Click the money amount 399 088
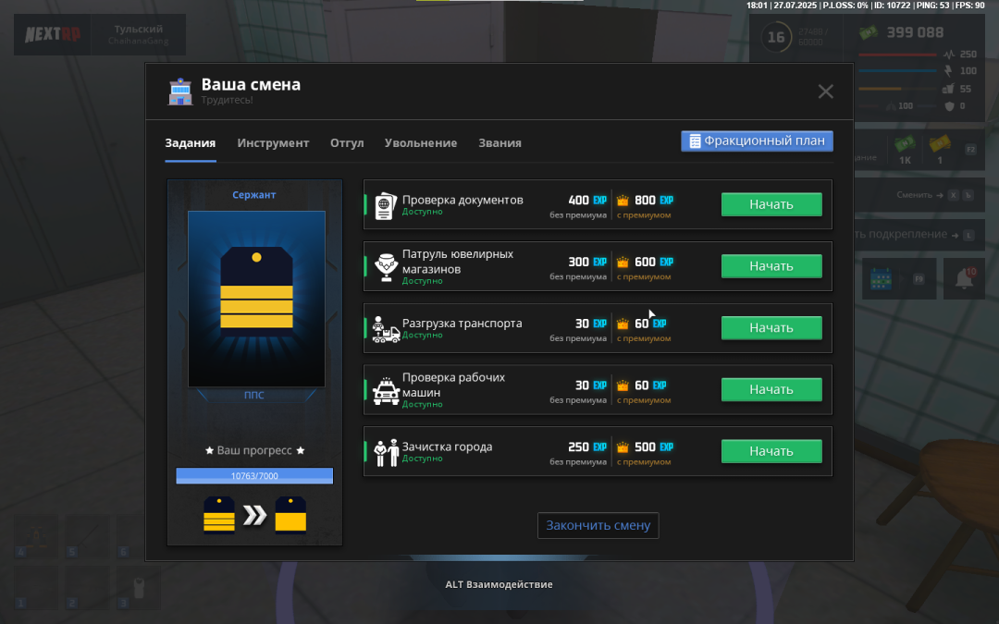The height and width of the screenshot is (624, 999). pyautogui.click(x=915, y=32)
